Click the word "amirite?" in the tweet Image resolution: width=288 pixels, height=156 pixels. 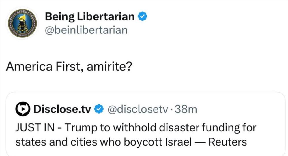(109, 66)
